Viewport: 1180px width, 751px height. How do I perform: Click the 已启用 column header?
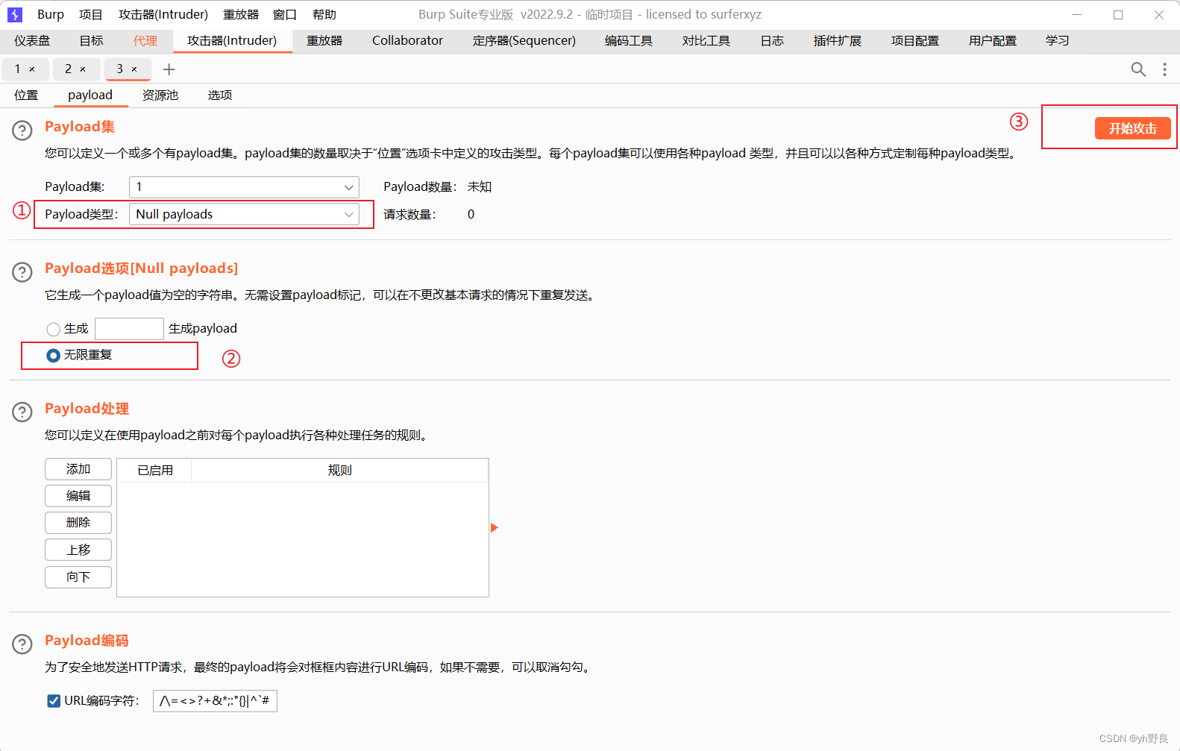click(x=155, y=471)
